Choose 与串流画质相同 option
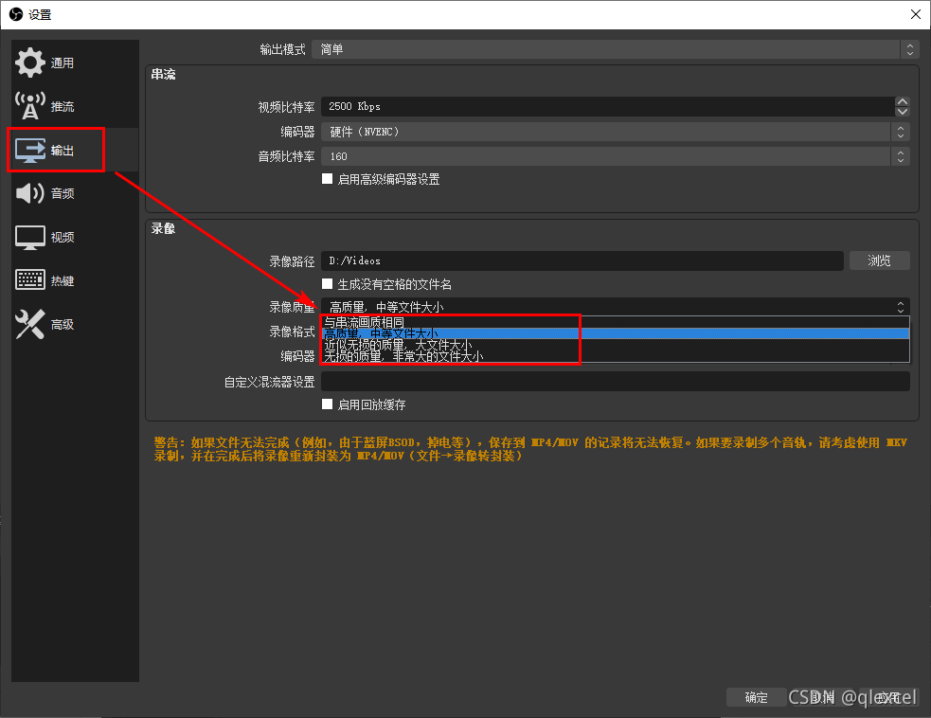 615,322
